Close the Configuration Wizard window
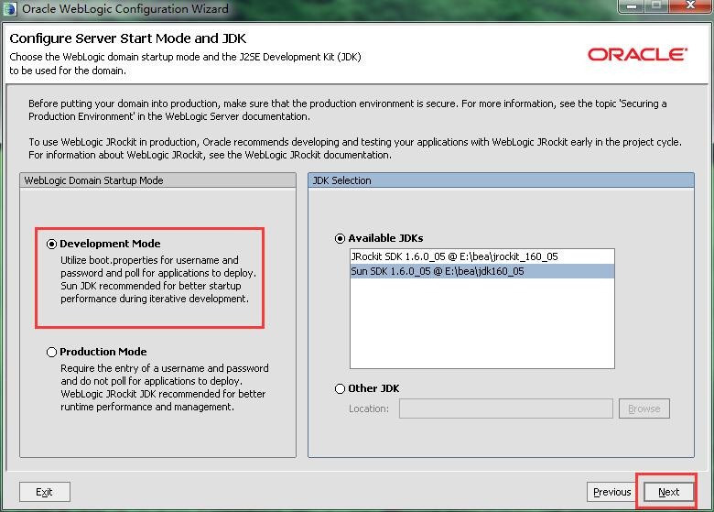This screenshot has height=512, width=714. (690, 6)
